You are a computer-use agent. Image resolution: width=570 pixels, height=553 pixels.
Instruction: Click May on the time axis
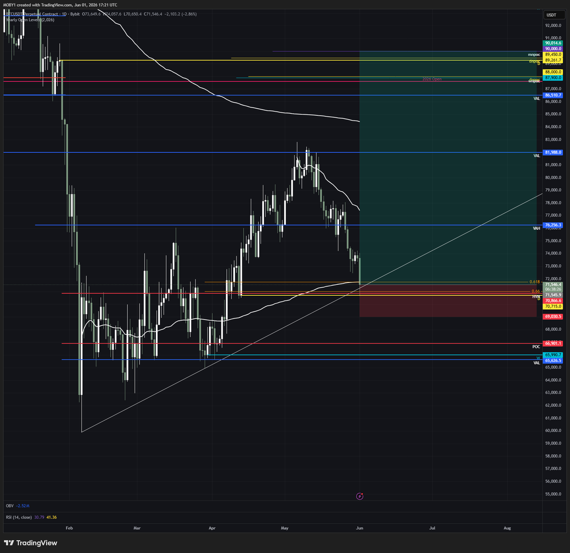pos(285,528)
